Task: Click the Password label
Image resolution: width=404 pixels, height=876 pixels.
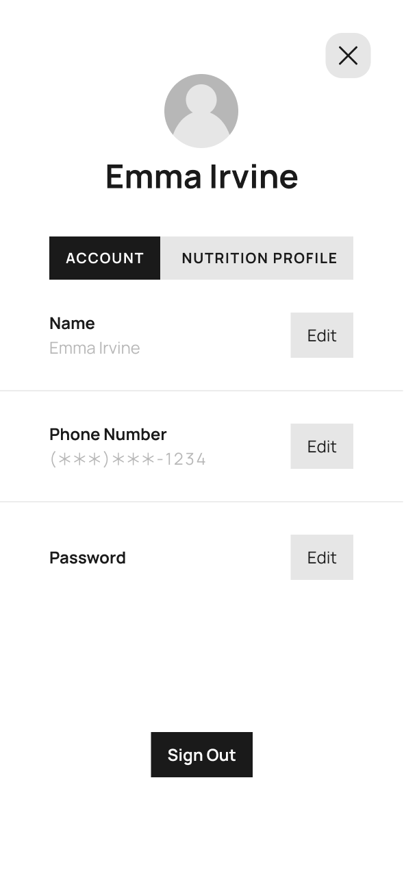Action: click(88, 558)
